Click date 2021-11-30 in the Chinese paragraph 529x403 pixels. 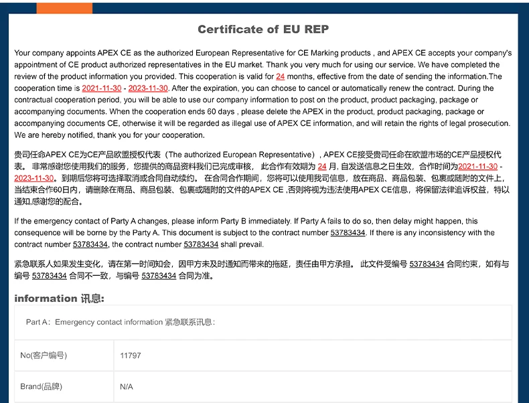pyautogui.click(x=477, y=167)
